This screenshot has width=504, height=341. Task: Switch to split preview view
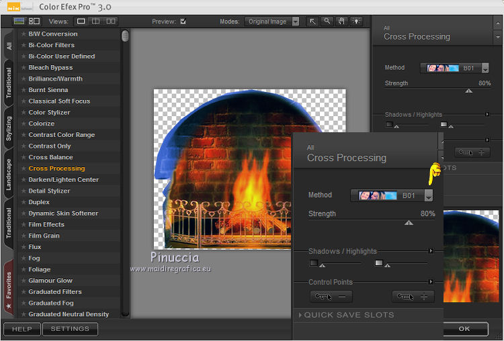point(96,21)
